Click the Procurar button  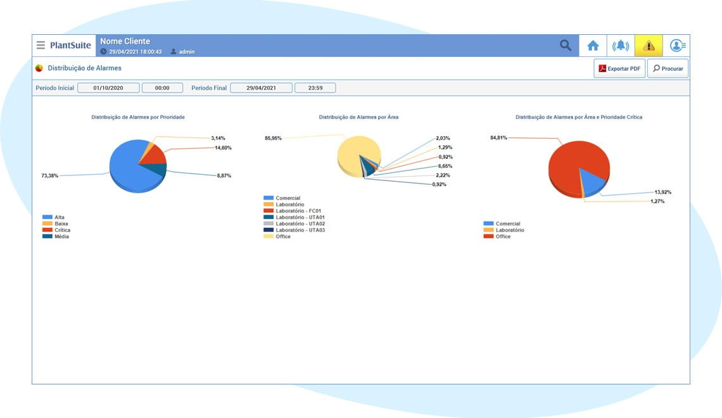pos(668,68)
